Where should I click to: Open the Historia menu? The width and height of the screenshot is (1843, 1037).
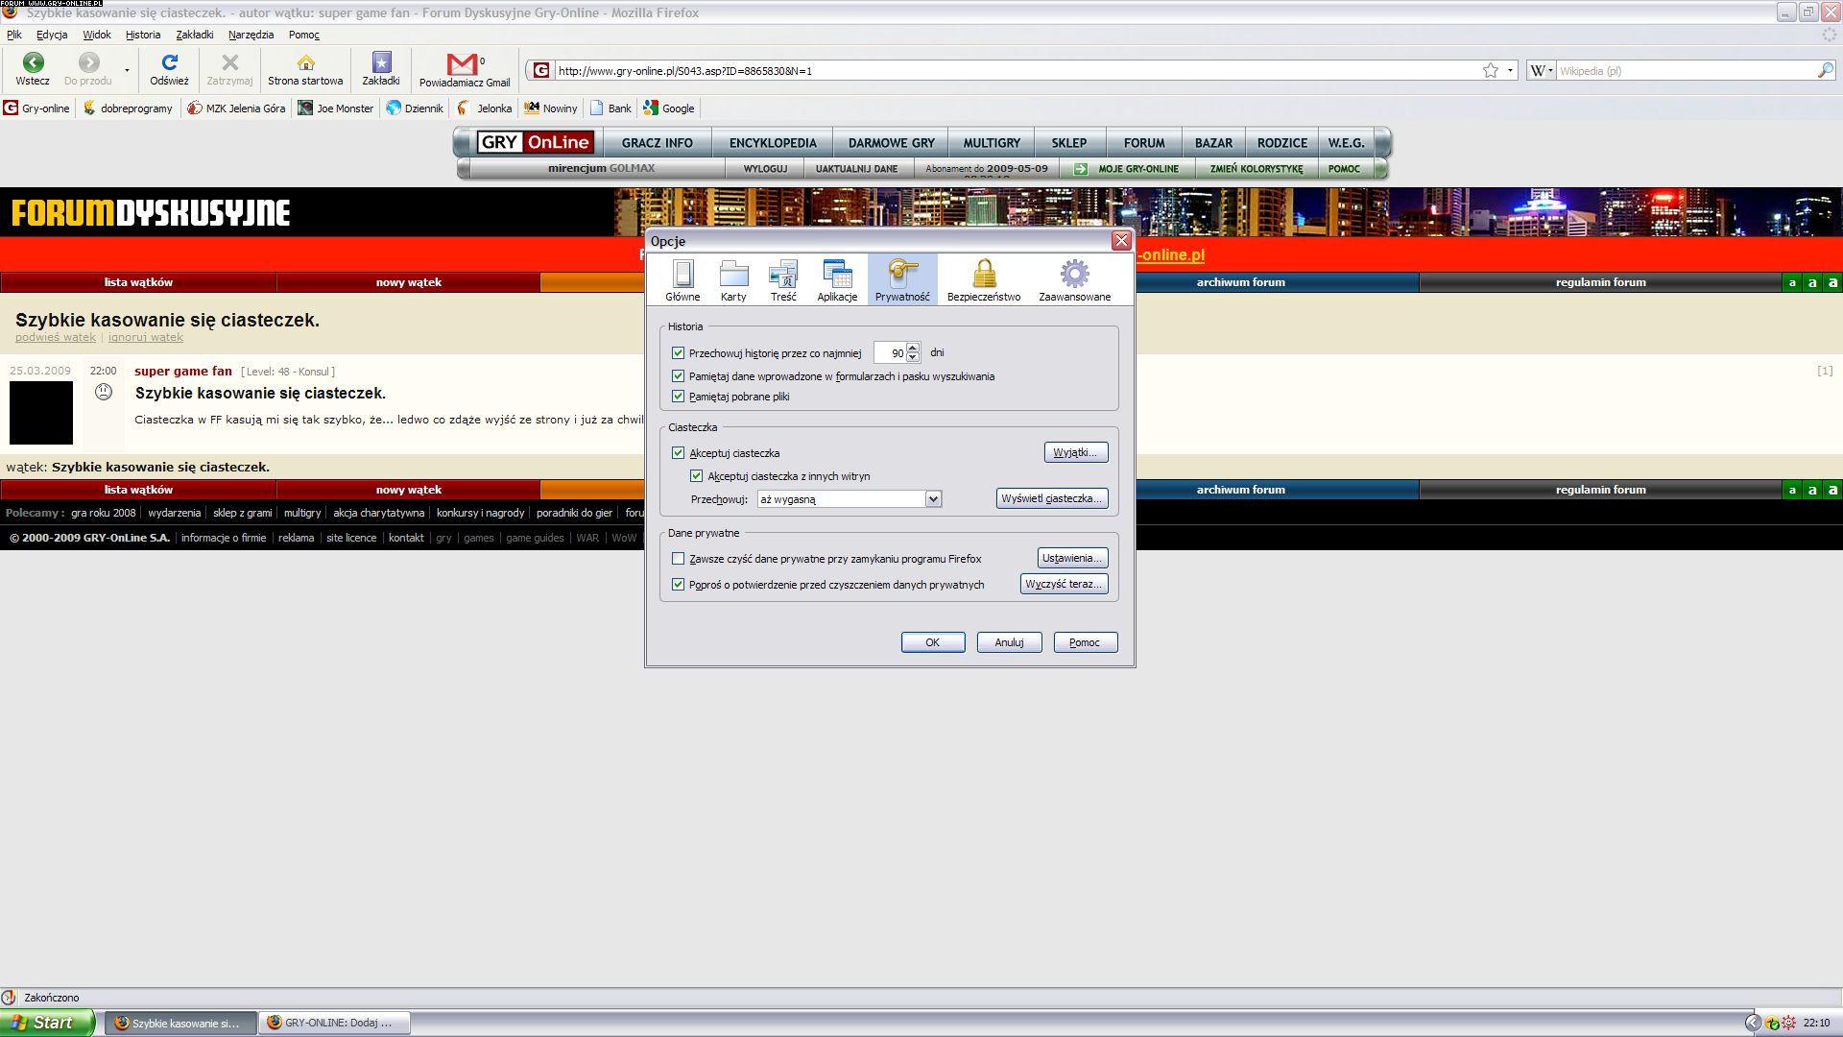143,35
